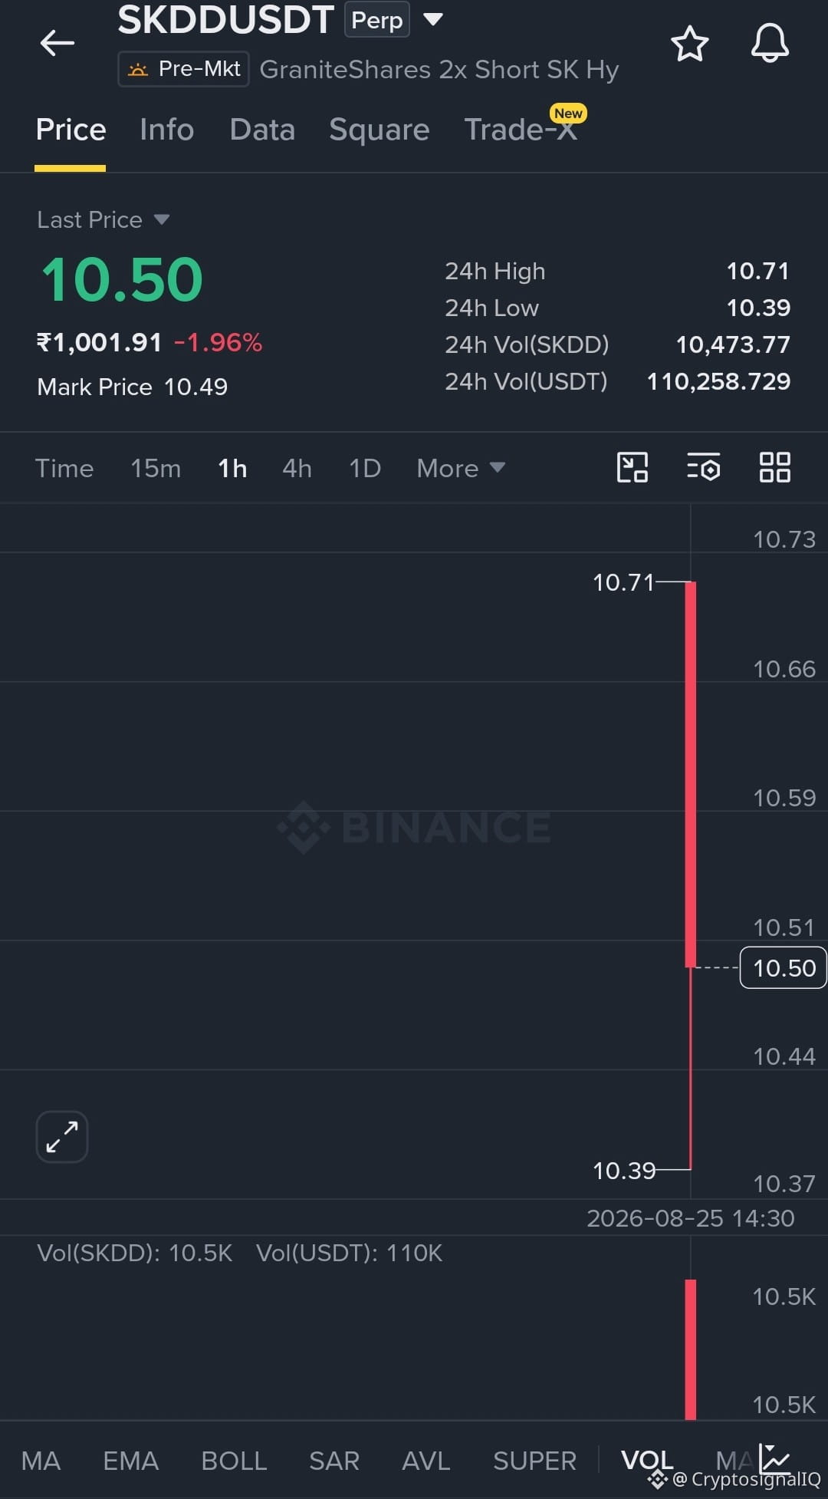Screen dimensions: 828x1499
Task: Expand the SKDDUSDT Perp pair dropdown
Action: tap(433, 19)
